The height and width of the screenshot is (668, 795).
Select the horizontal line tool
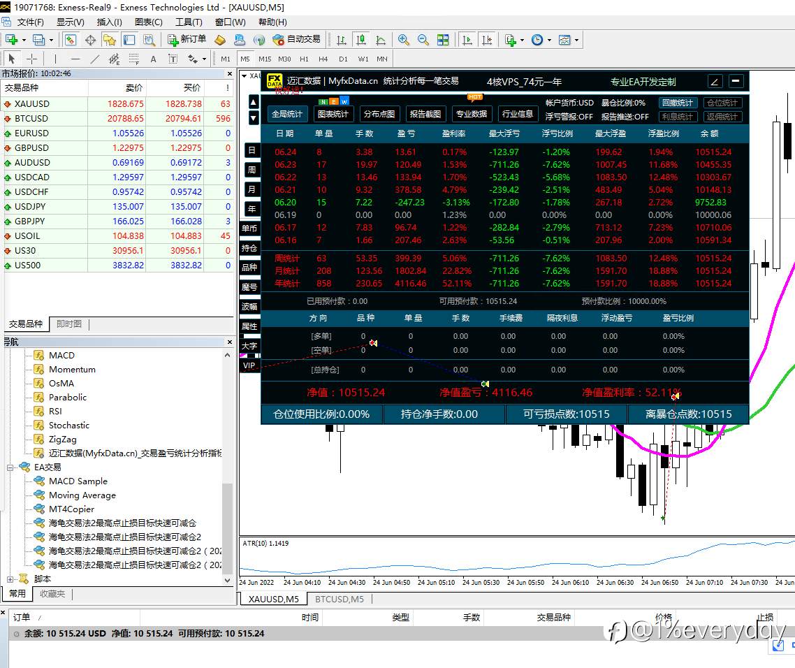coord(75,59)
